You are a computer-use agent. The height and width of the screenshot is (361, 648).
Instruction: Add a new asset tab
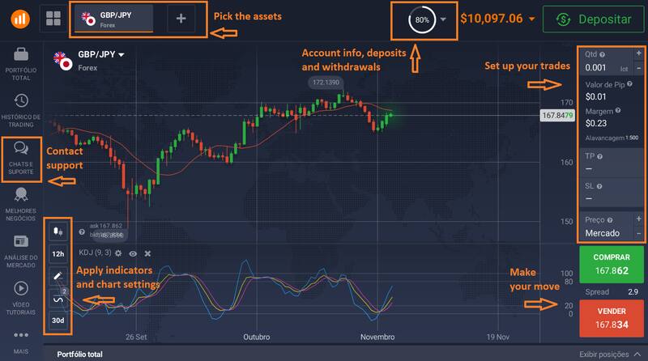tap(181, 19)
